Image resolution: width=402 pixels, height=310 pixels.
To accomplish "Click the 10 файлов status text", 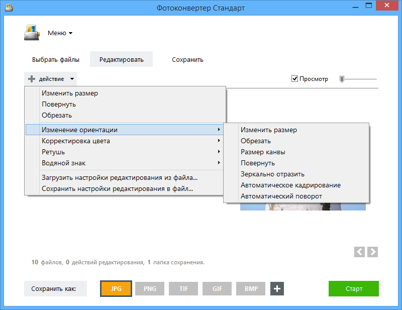I will [x=47, y=262].
